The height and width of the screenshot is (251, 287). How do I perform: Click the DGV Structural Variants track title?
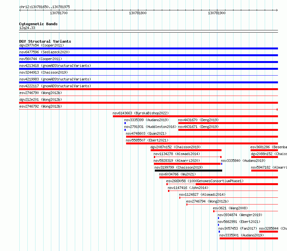pos(45,41)
